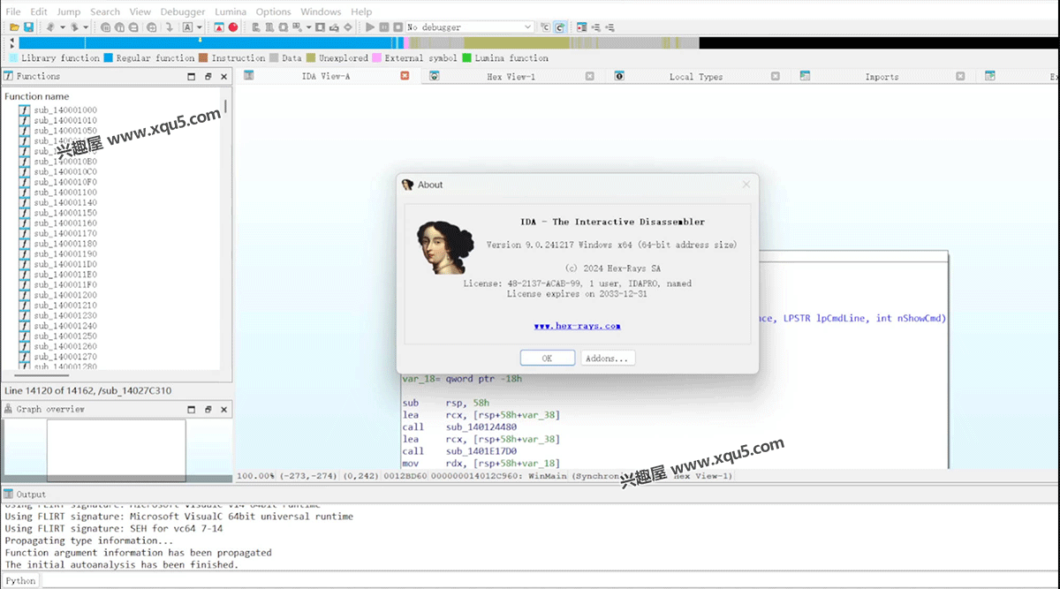Screen dimensions: 1060x589
Task: Click the Python command input field
Action: (x=550, y=580)
